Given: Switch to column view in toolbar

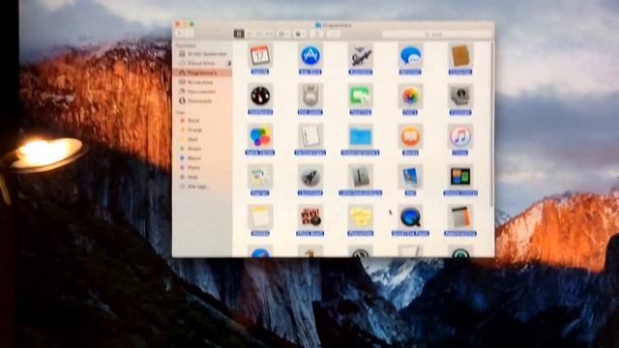Looking at the screenshot, I should tap(259, 34).
